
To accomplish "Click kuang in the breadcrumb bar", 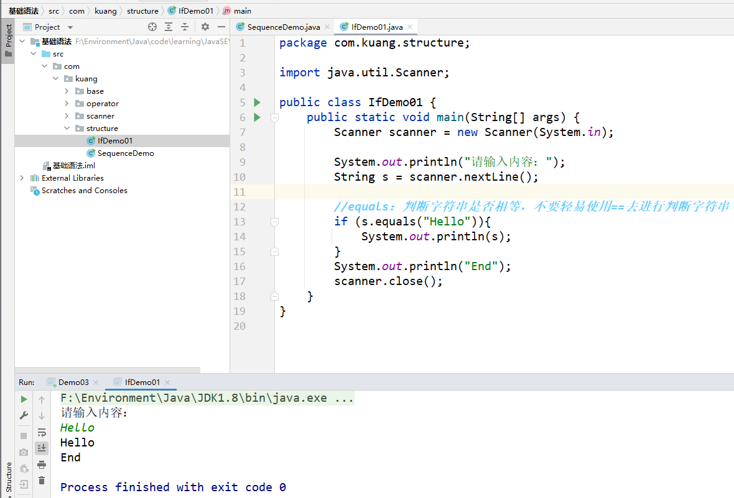I will point(106,11).
